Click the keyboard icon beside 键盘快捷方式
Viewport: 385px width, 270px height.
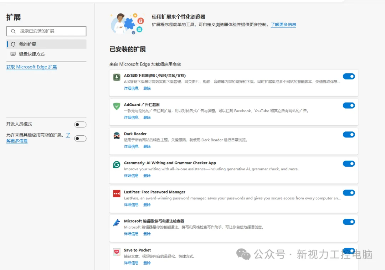click(x=13, y=54)
